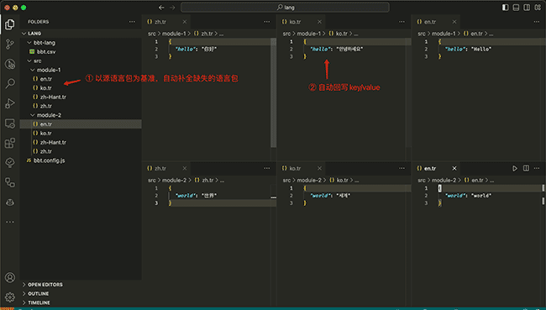Close the module-2 en.tr tab

pos(454,168)
